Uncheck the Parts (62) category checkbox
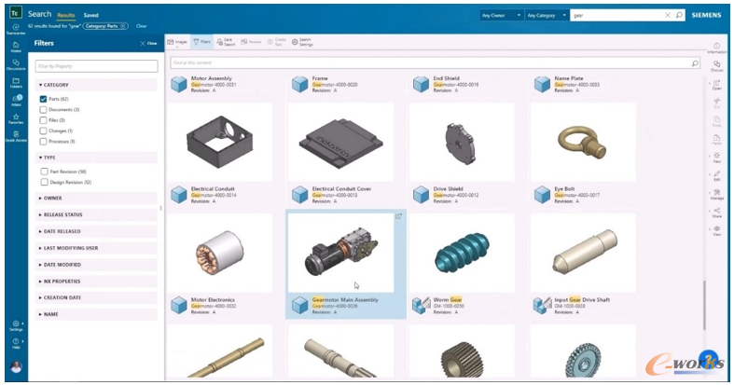The image size is (734, 385). (43, 99)
